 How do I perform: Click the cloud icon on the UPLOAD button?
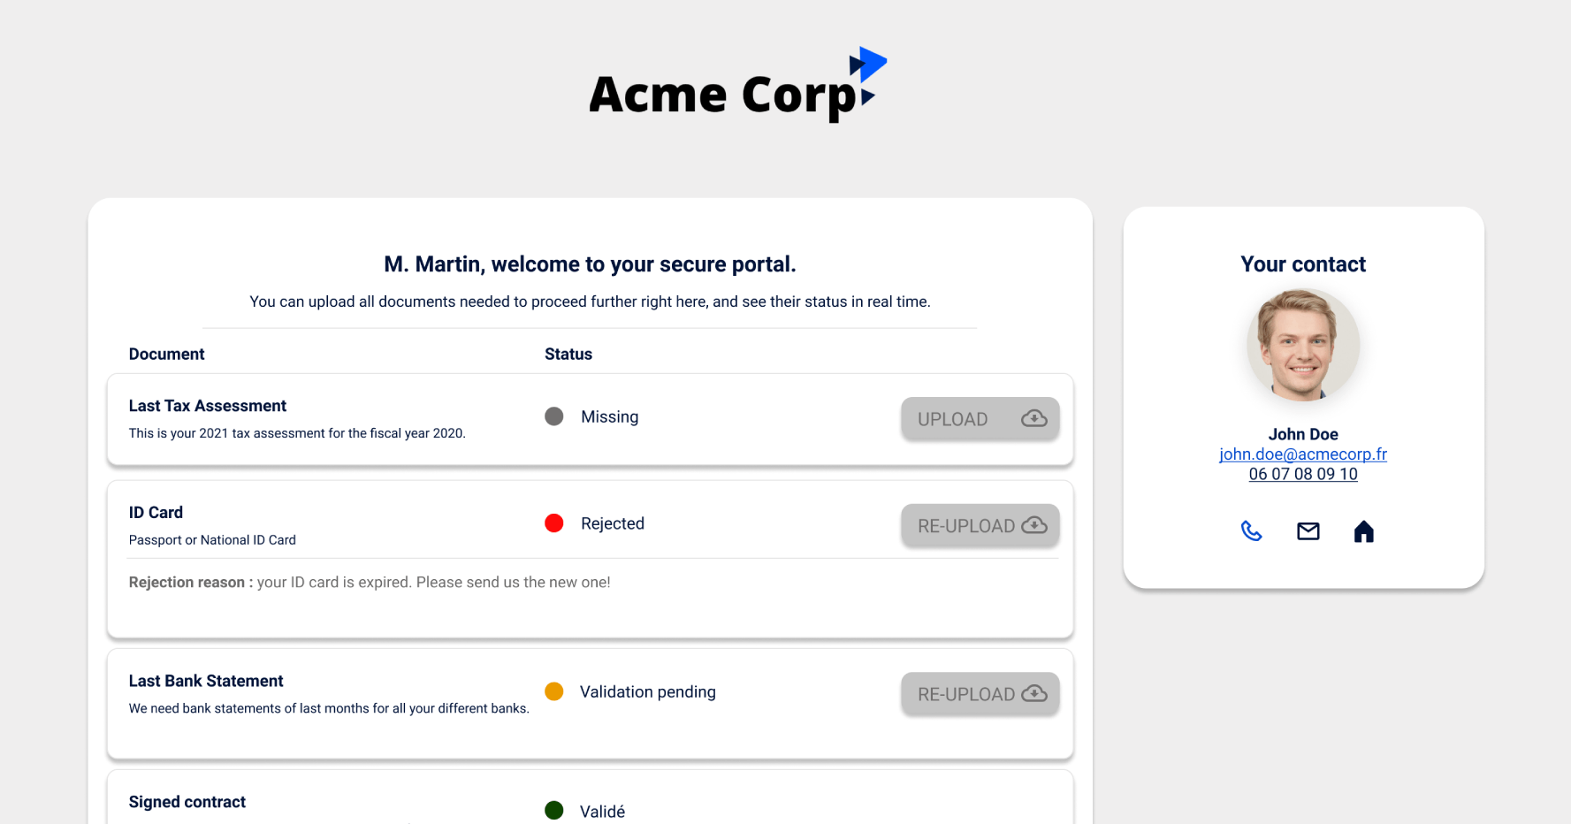click(x=1033, y=419)
